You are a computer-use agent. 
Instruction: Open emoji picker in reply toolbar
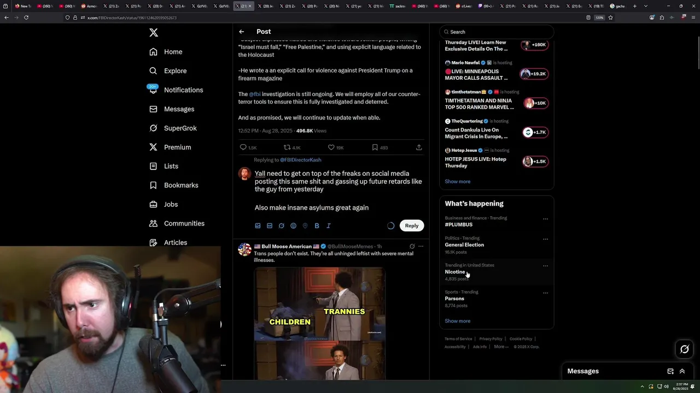click(293, 226)
